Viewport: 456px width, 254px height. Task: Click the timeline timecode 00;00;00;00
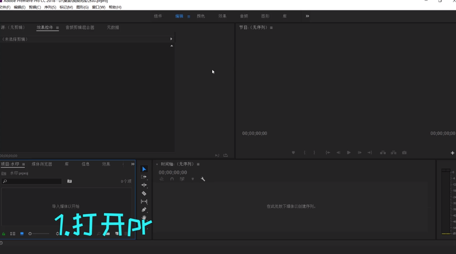[173, 173]
